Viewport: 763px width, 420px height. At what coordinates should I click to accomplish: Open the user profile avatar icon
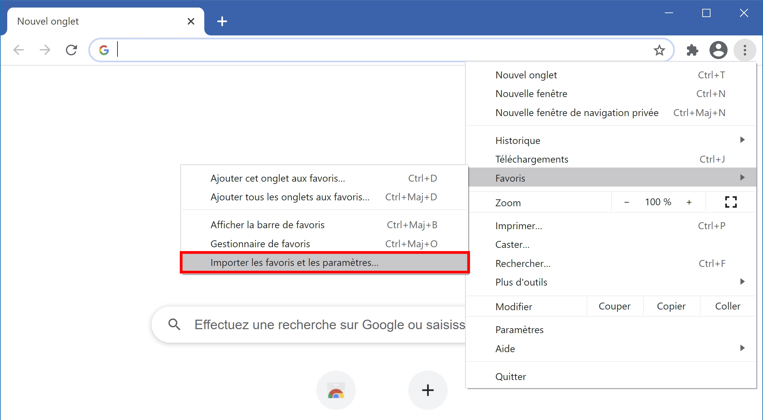718,50
